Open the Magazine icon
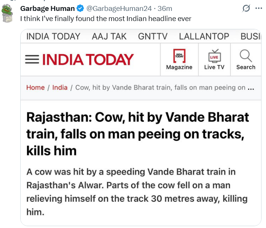Screen dimensions: 266x228 click(179, 56)
